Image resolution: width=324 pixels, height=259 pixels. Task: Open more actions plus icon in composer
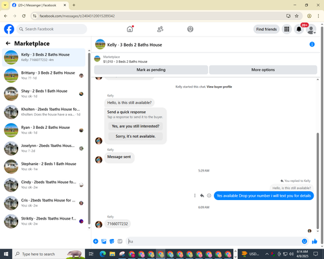pyautogui.click(x=96, y=242)
